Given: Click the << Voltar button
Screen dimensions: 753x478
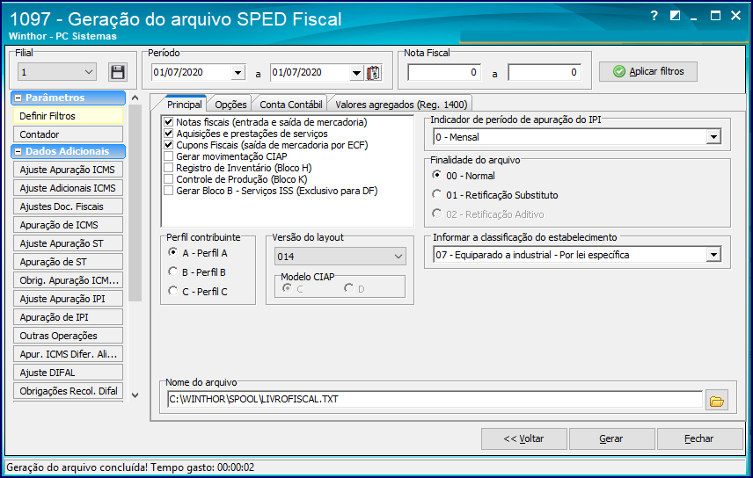Looking at the screenshot, I should tap(524, 438).
